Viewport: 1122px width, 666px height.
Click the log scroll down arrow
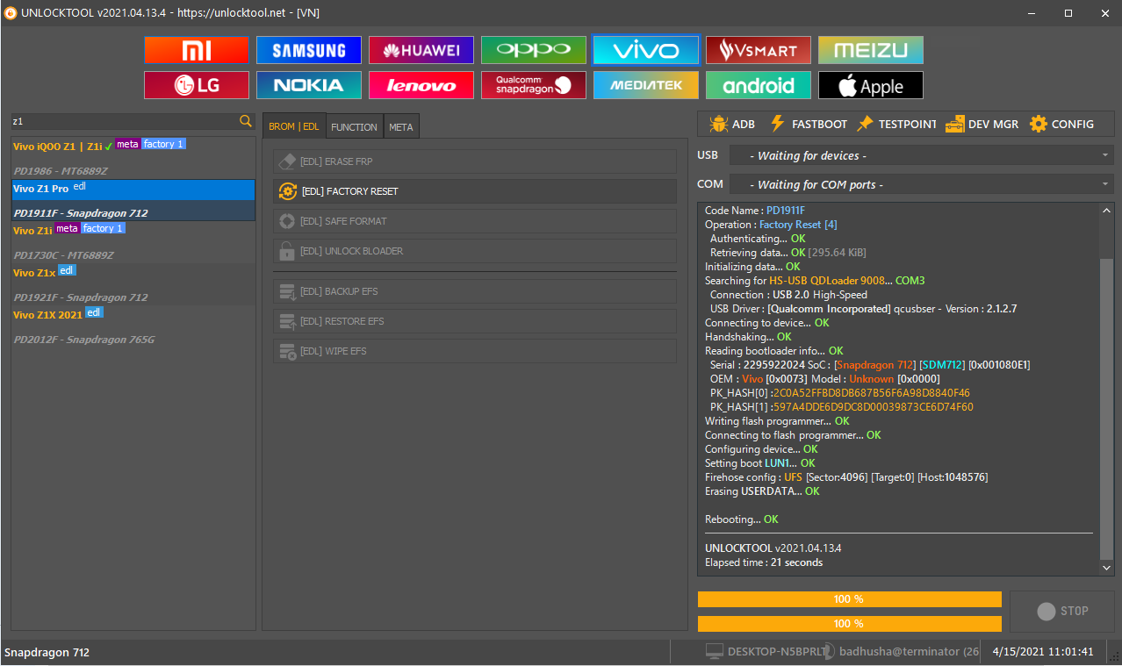pyautogui.click(x=1106, y=569)
